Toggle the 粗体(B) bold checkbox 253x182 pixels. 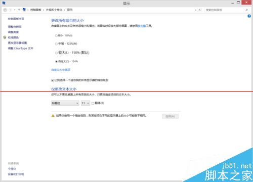[93, 103]
